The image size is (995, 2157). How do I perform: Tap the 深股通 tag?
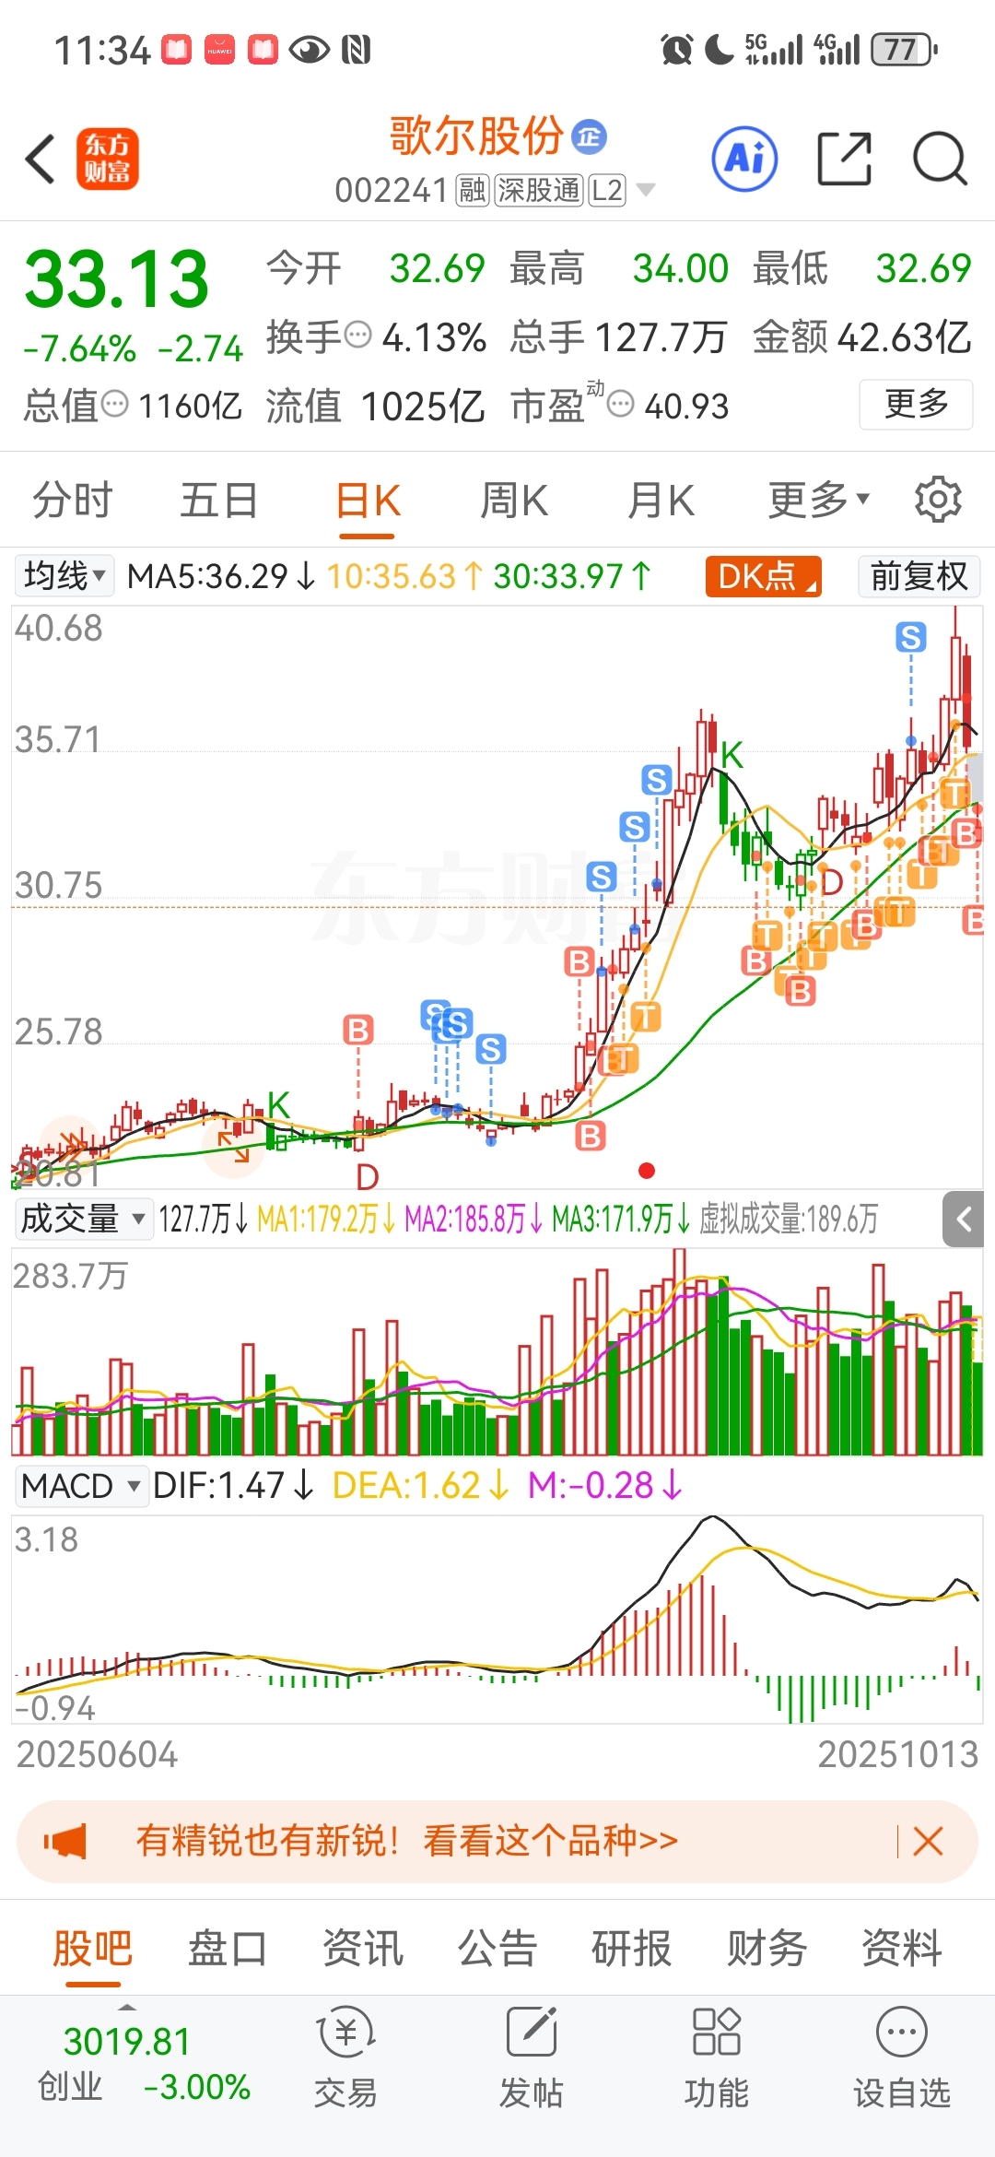point(539,191)
